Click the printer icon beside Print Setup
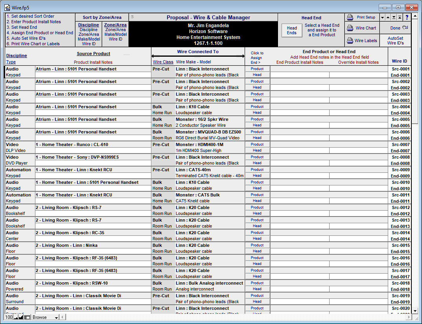The height and width of the screenshot is (324, 422). tap(350, 17)
